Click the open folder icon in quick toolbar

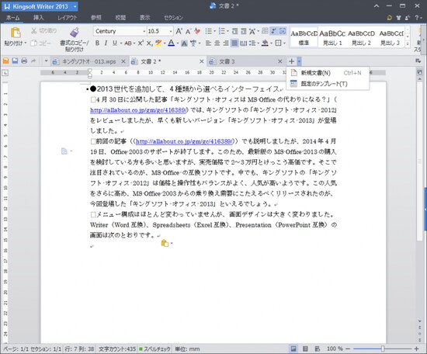point(5,61)
